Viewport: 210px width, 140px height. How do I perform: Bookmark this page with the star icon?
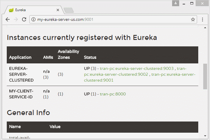(193, 20)
